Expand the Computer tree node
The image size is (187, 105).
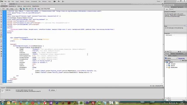pyautogui.click(x=167, y=64)
